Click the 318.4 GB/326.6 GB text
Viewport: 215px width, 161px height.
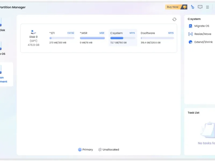(x=150, y=43)
